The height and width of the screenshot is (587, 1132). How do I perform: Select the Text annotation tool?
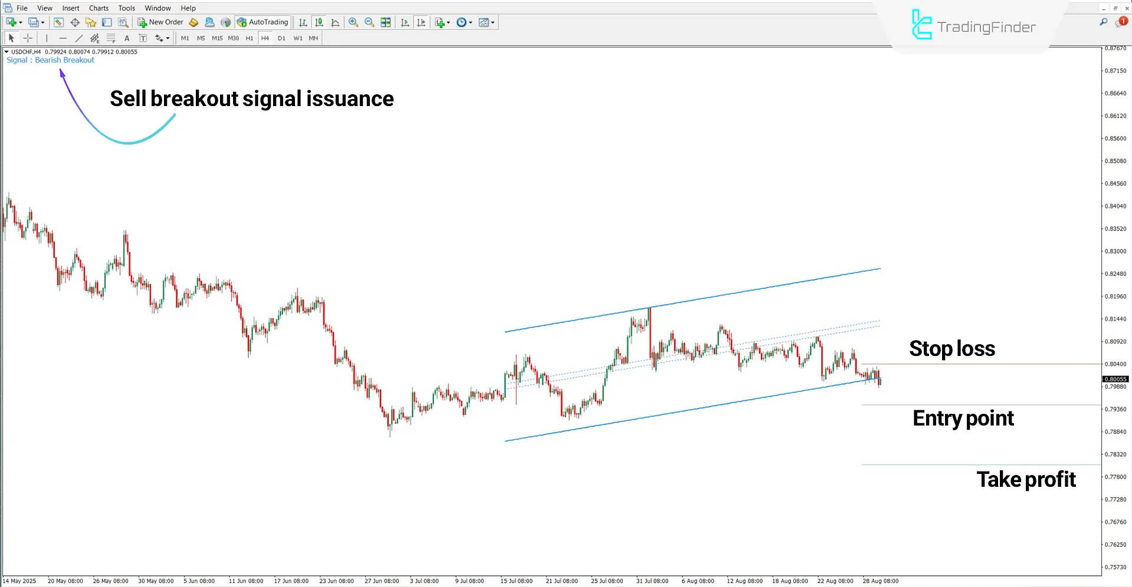pos(127,38)
